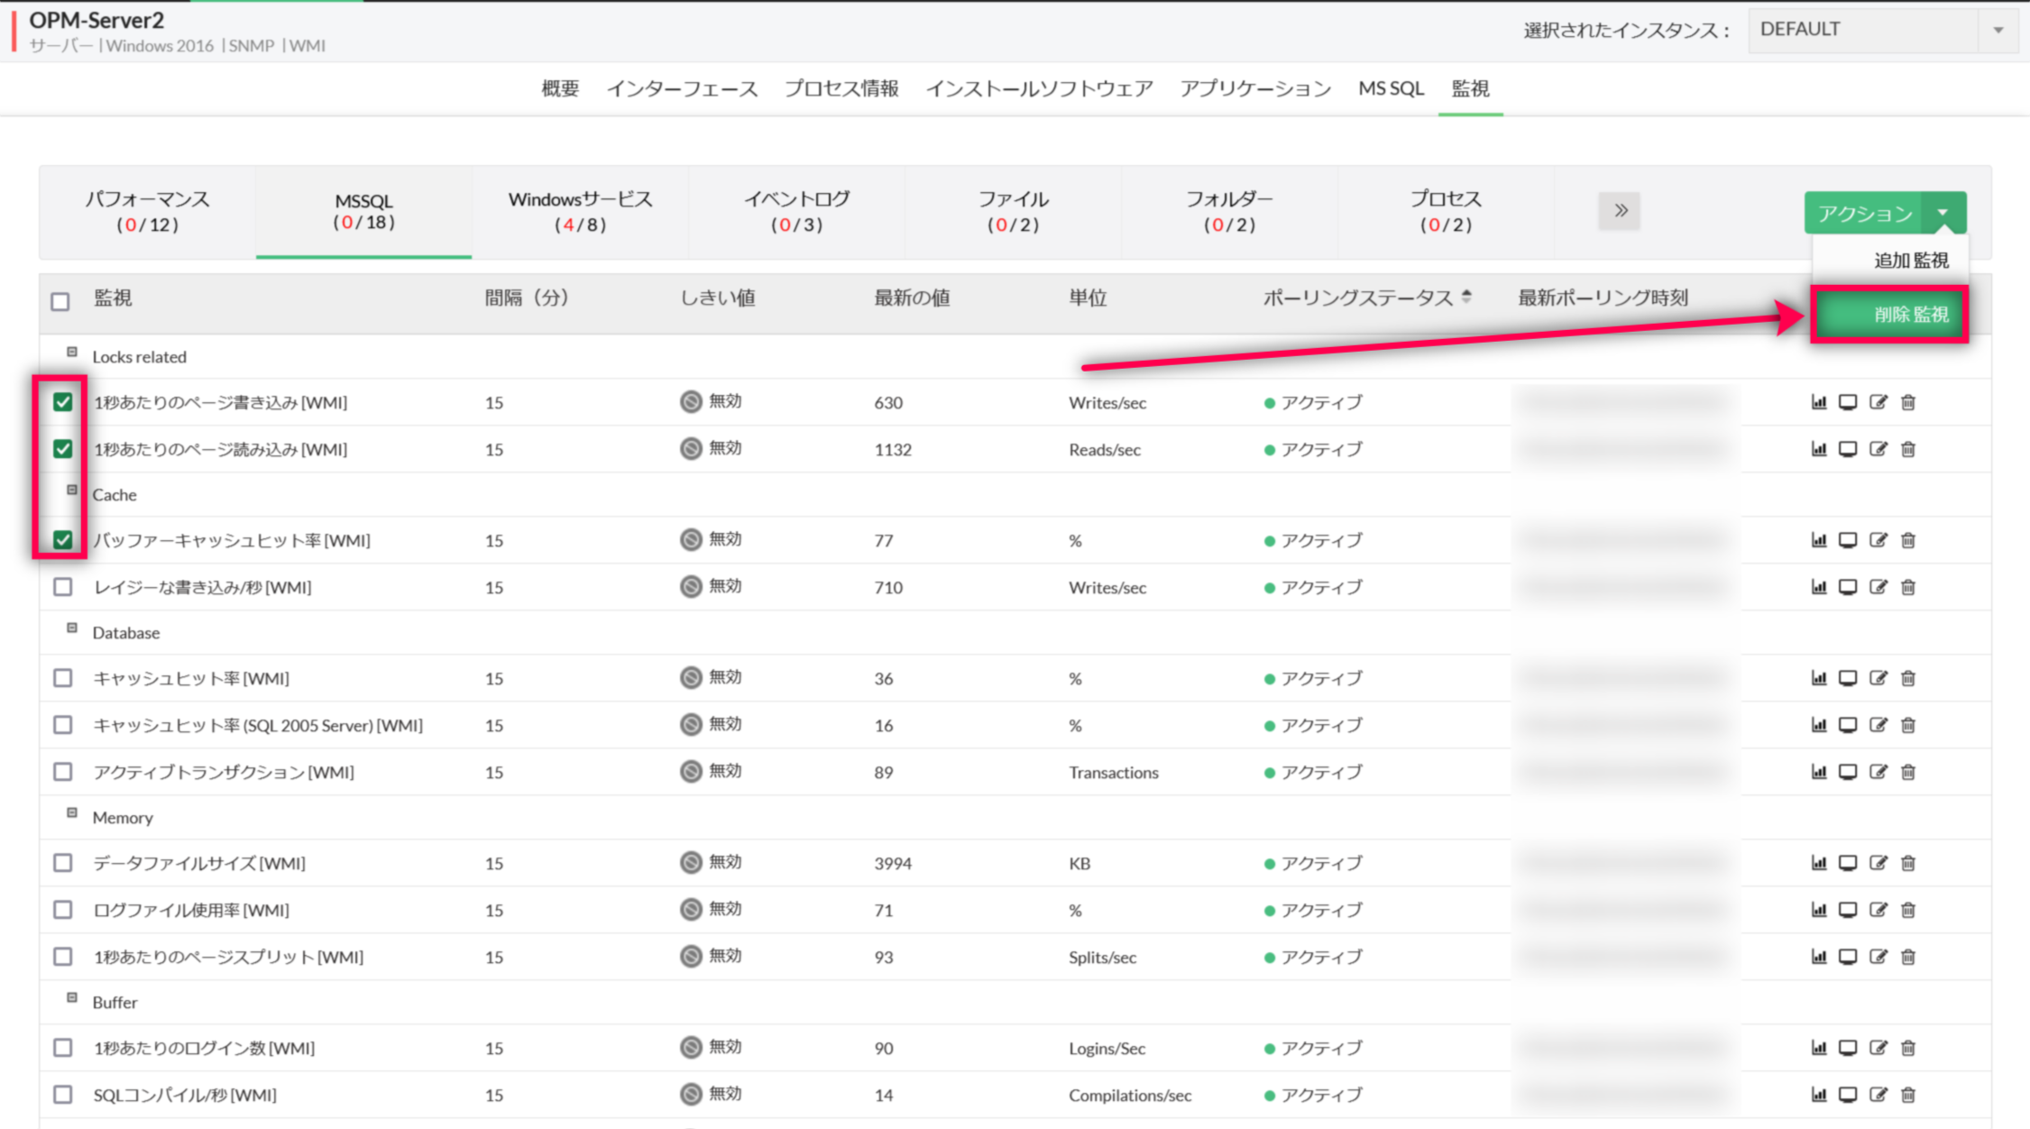Screen dimensions: 2030x1129
Task: Open graph icon for 1秒あたりのページ書き込み row
Action: click(1818, 402)
